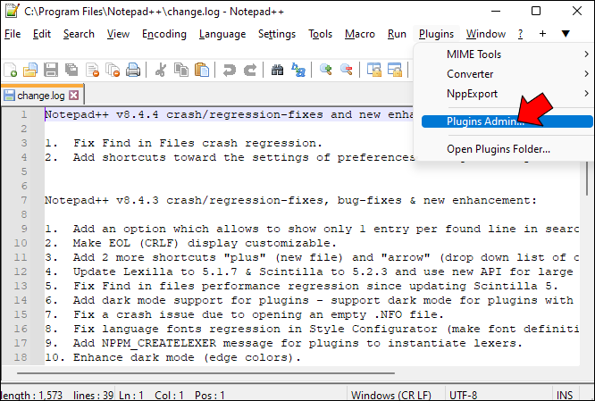Click the Save All toolbar icon
The height and width of the screenshot is (401, 595).
(71, 70)
